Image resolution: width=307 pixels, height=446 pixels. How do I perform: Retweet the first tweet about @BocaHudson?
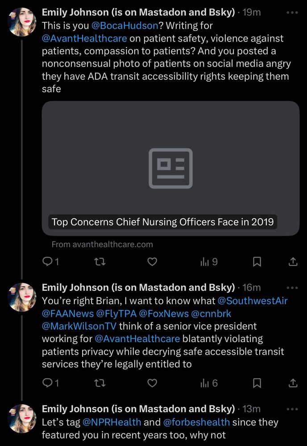pos(100,262)
